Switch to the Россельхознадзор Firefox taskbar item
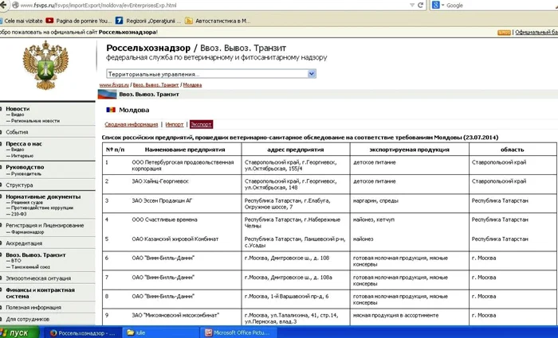 coord(83,332)
